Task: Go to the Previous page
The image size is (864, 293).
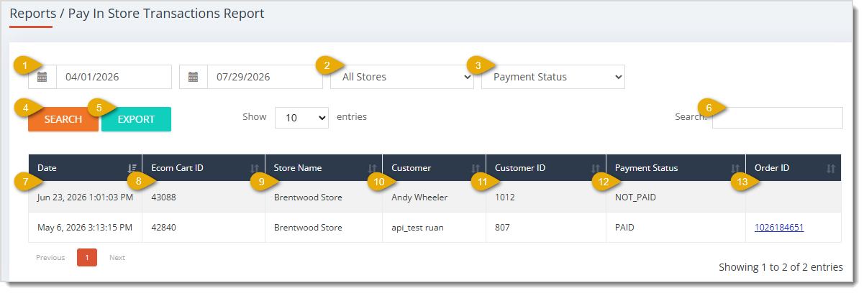Action: coord(50,257)
